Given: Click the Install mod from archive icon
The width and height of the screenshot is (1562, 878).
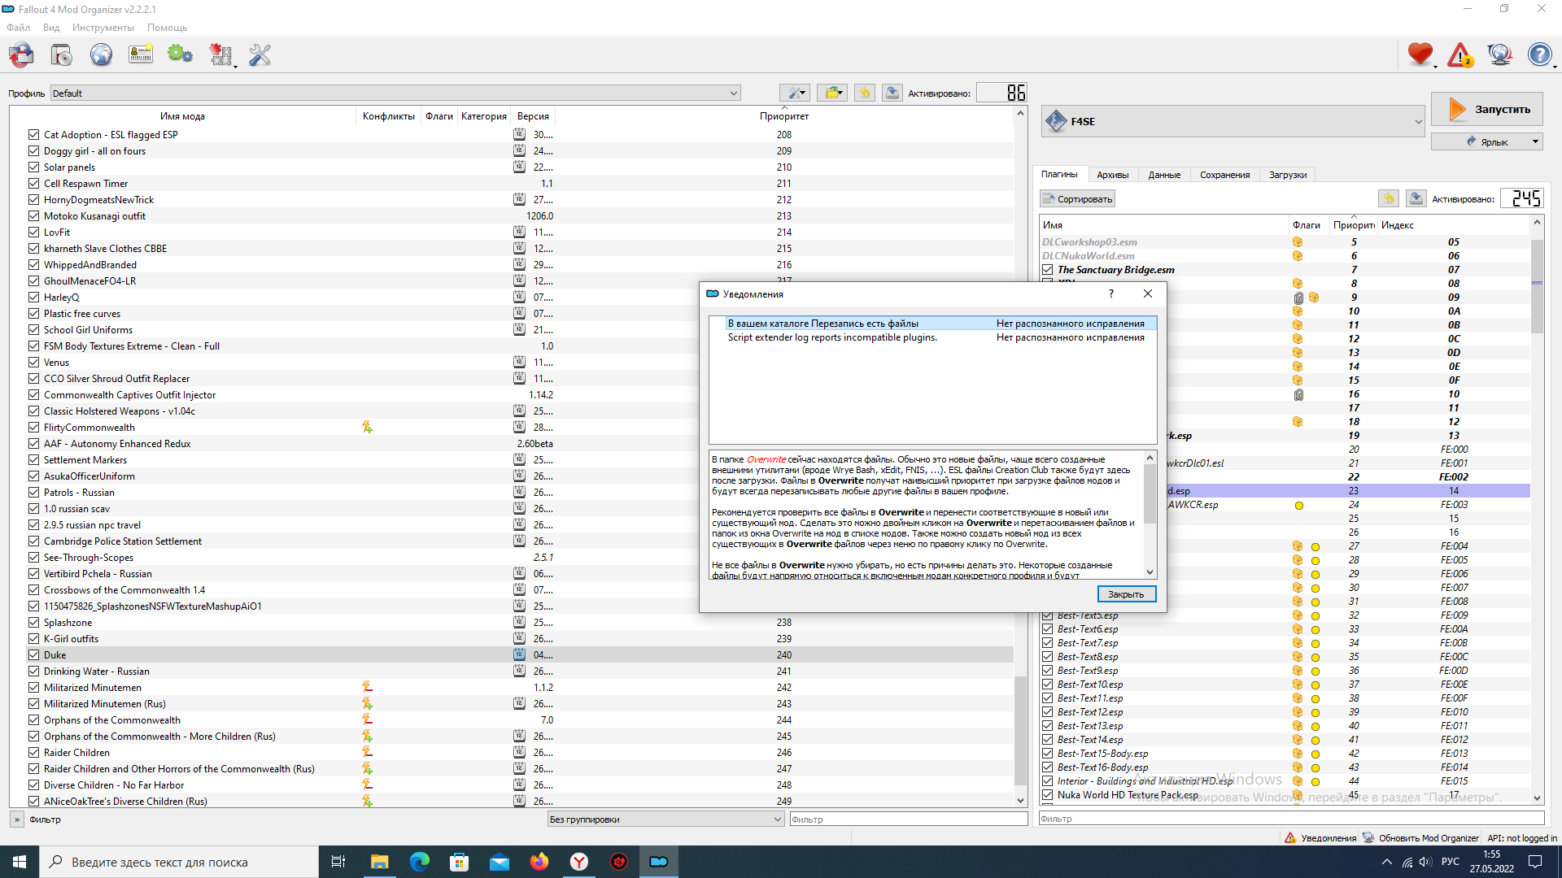Looking at the screenshot, I should pyautogui.click(x=61, y=55).
